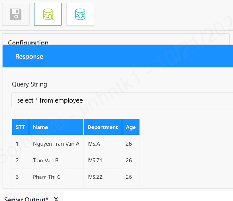Viewport: 233px width, 201px height.
Task: Click STT number 3 cell
Action: click(20, 177)
